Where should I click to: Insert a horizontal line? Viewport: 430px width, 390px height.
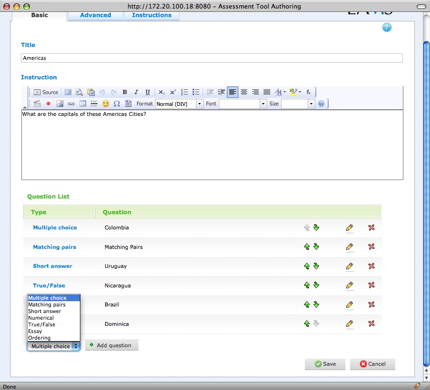coord(94,104)
